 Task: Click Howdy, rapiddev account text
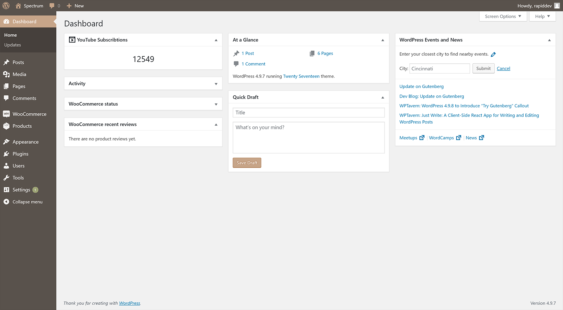[x=534, y=6]
